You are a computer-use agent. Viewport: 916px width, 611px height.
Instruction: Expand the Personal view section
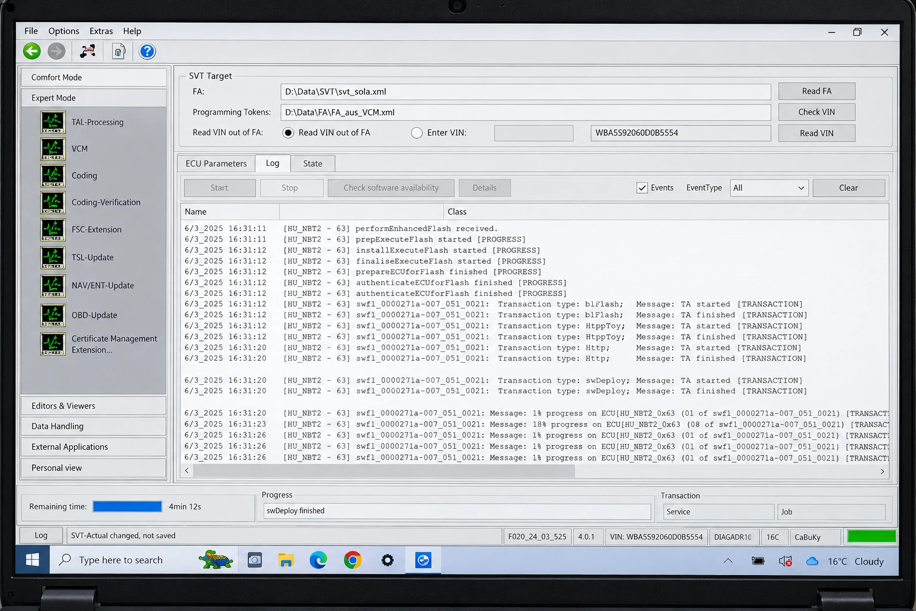(x=94, y=468)
